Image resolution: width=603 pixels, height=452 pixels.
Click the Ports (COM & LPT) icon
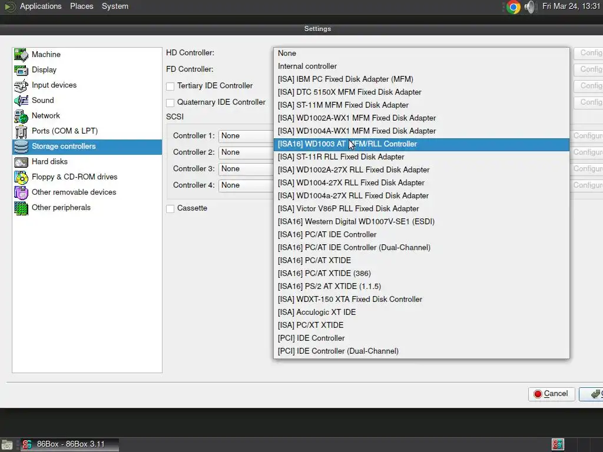tap(21, 131)
